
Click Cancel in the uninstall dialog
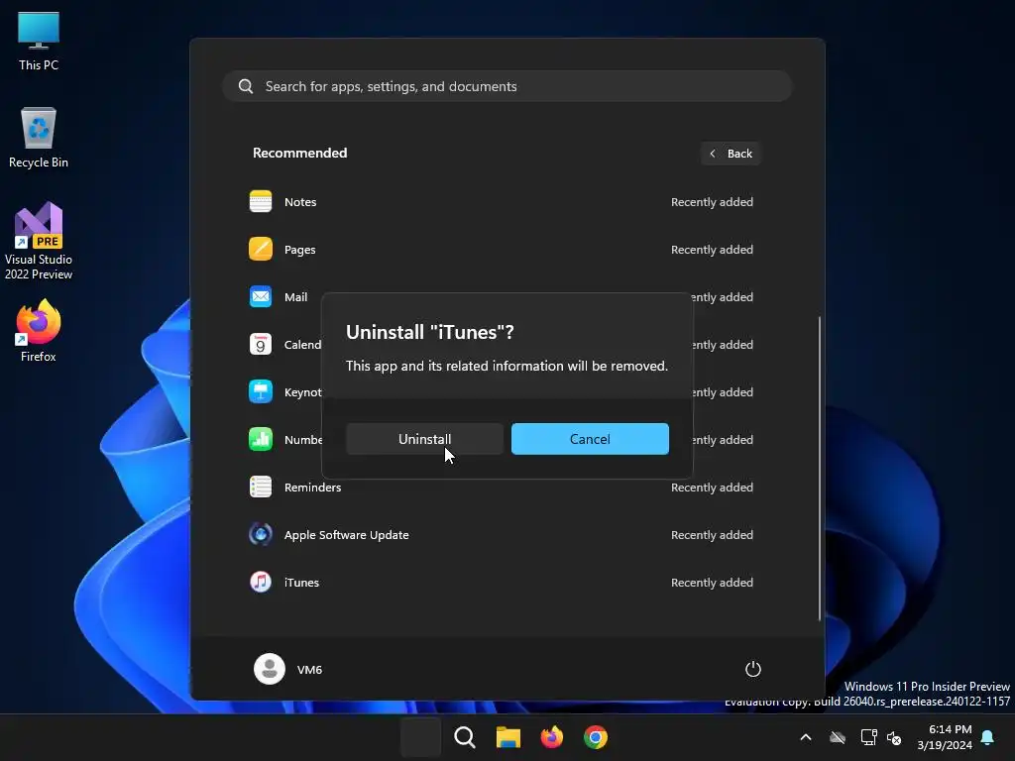[x=590, y=439]
